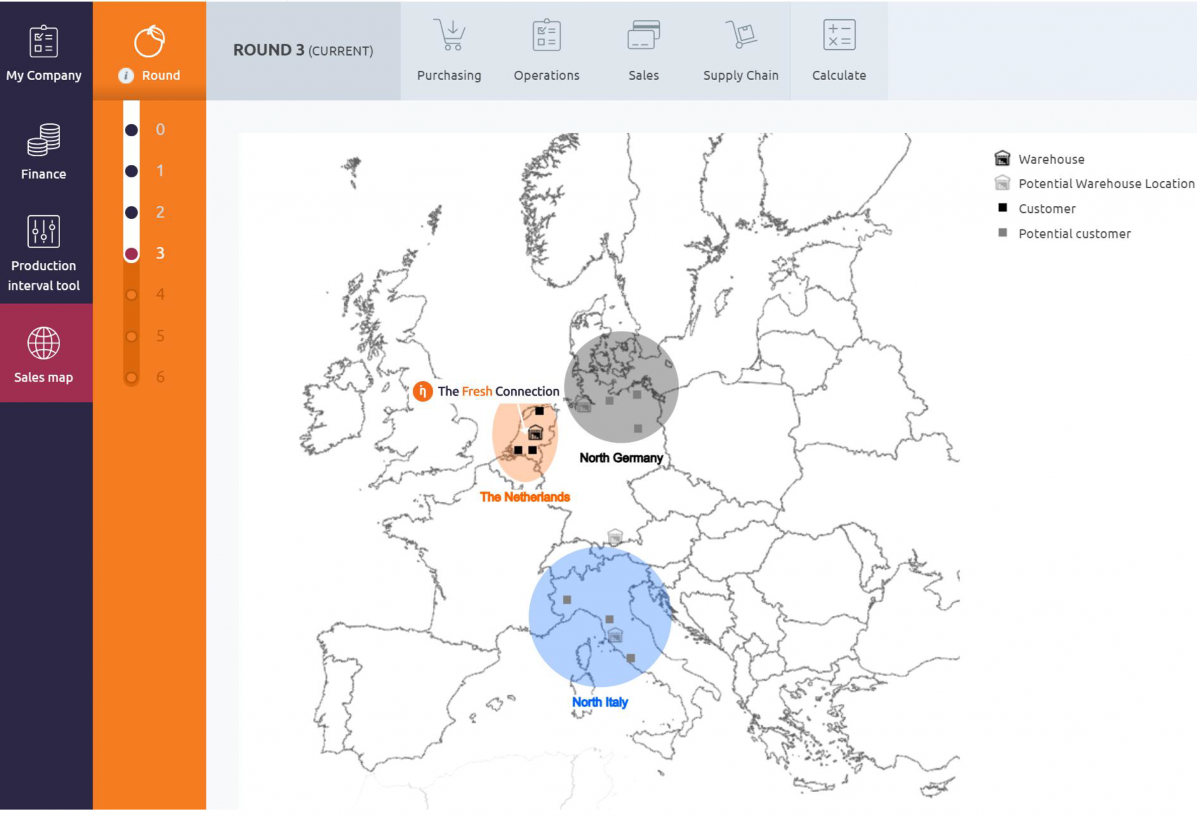Screen dimensions: 1197x818
Task: Open the Purchasing cart icon
Action: [x=449, y=35]
